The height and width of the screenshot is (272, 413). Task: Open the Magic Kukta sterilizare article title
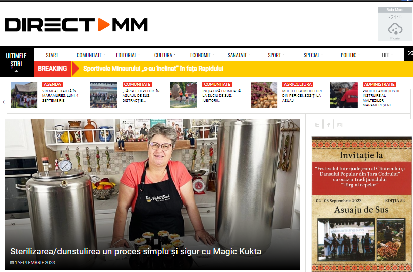136,251
